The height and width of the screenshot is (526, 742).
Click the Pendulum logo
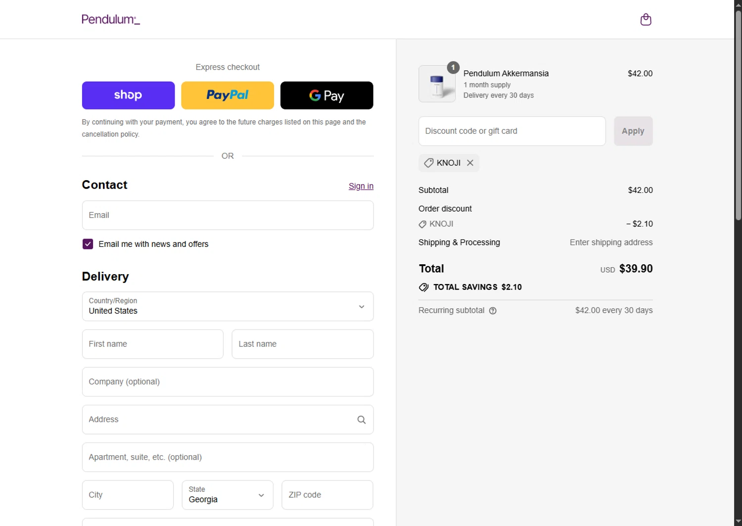pos(111,19)
